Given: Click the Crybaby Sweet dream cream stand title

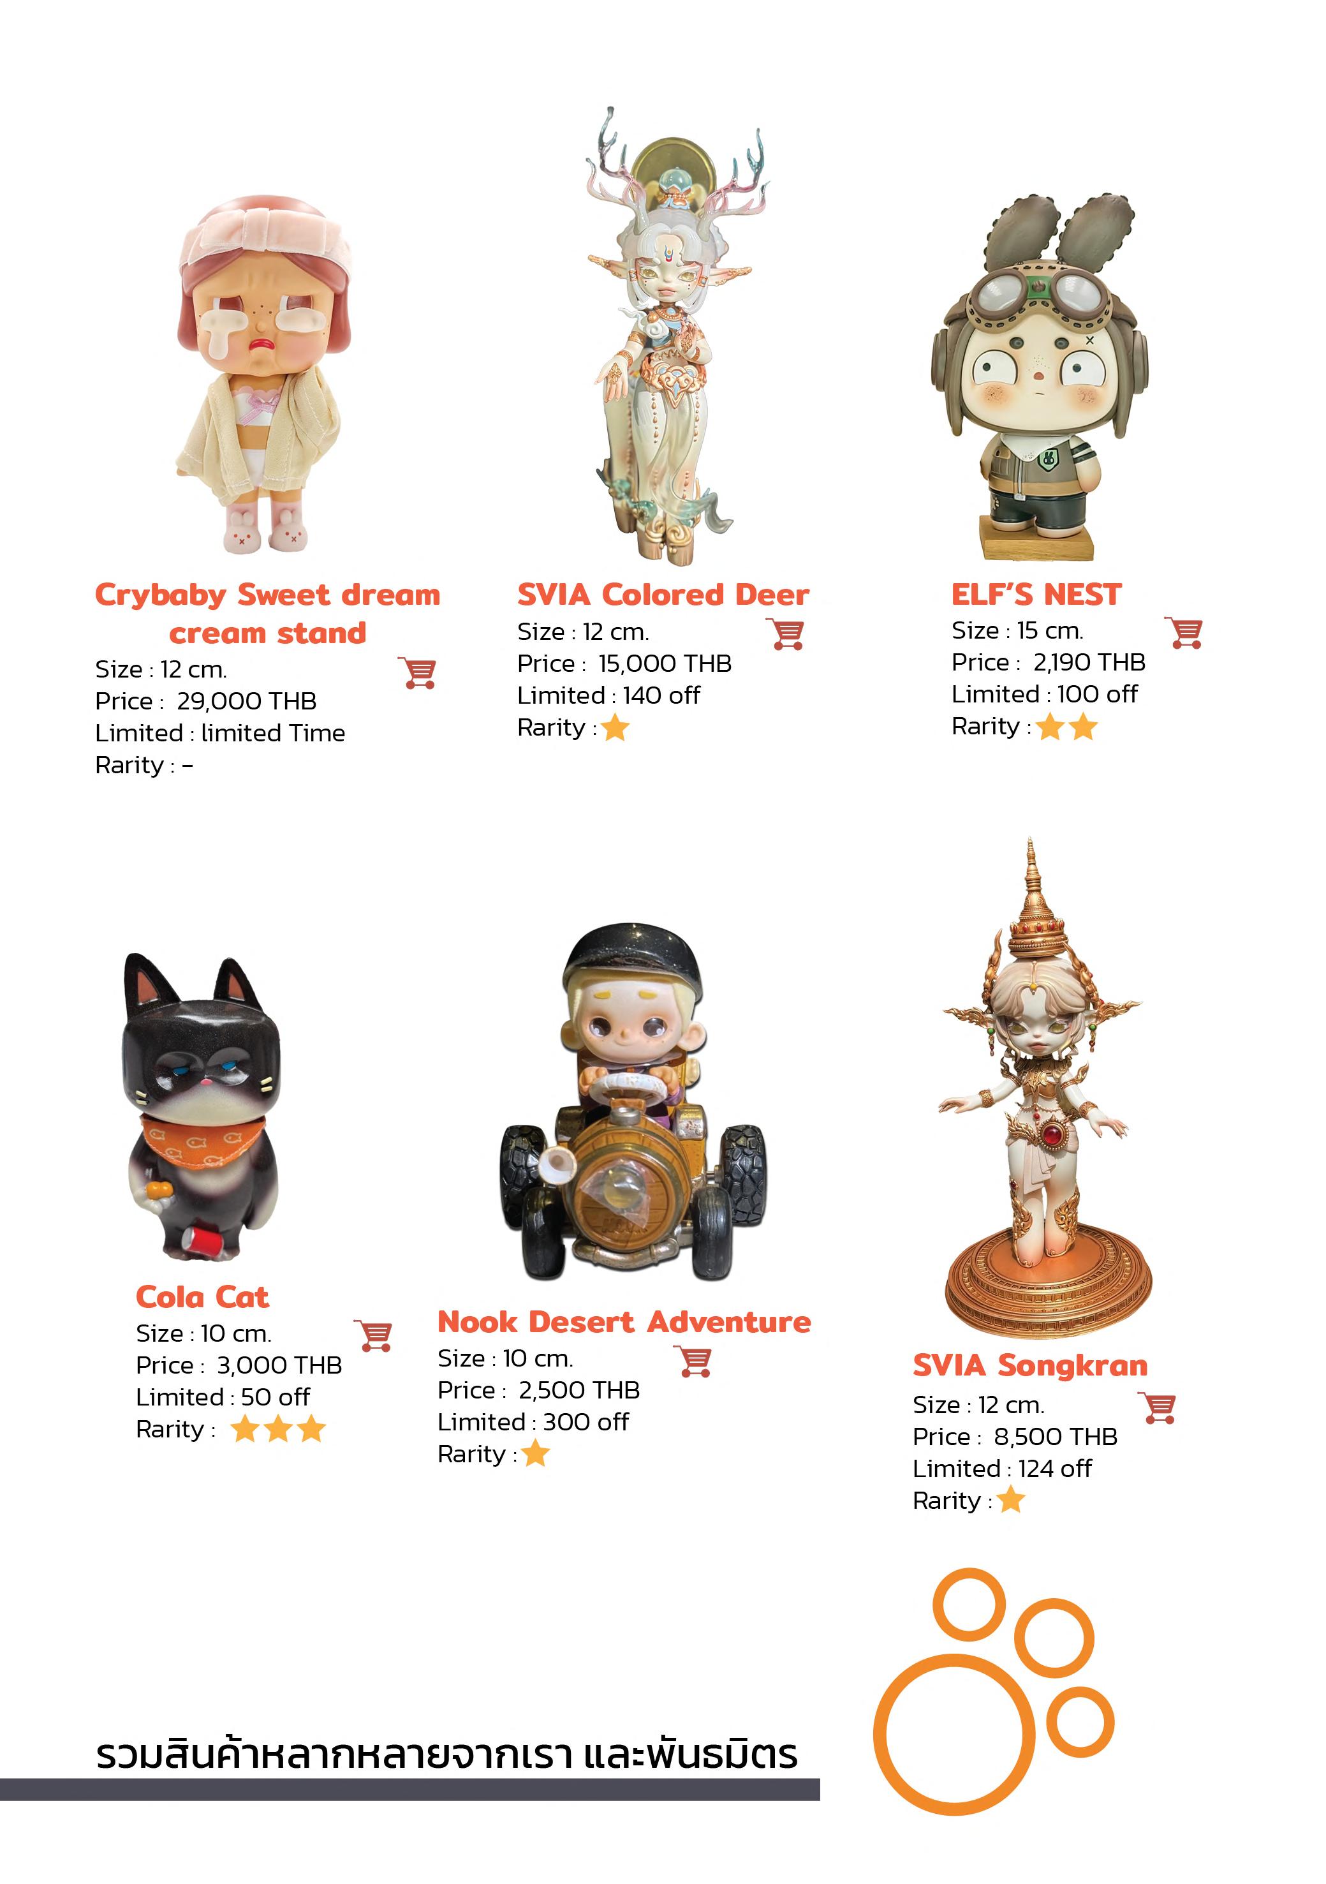Looking at the screenshot, I should pyautogui.click(x=267, y=614).
